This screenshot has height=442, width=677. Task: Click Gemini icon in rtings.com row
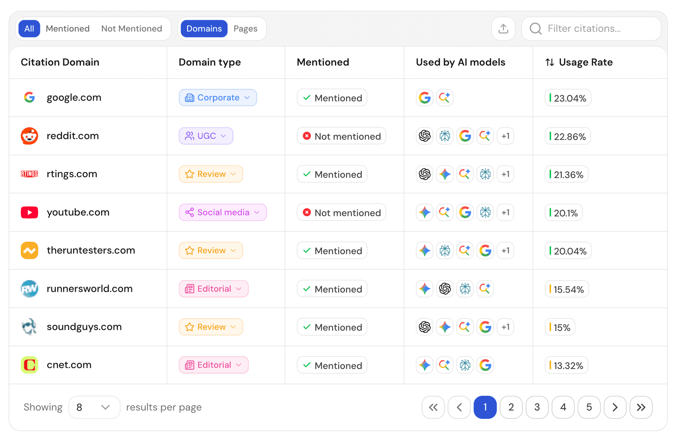pos(445,174)
